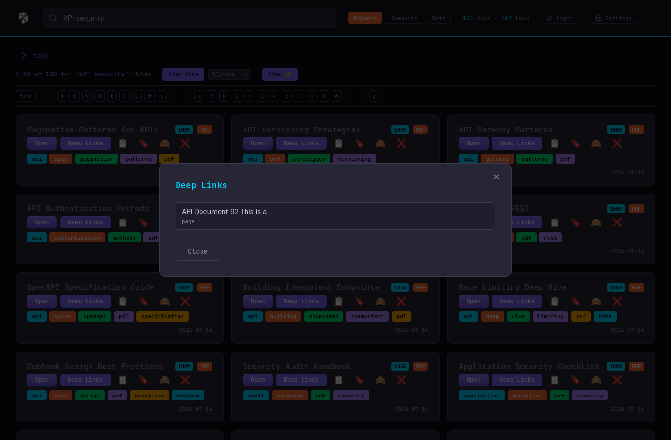
Task: Filter documents by letter Z
Action: [x=374, y=96]
